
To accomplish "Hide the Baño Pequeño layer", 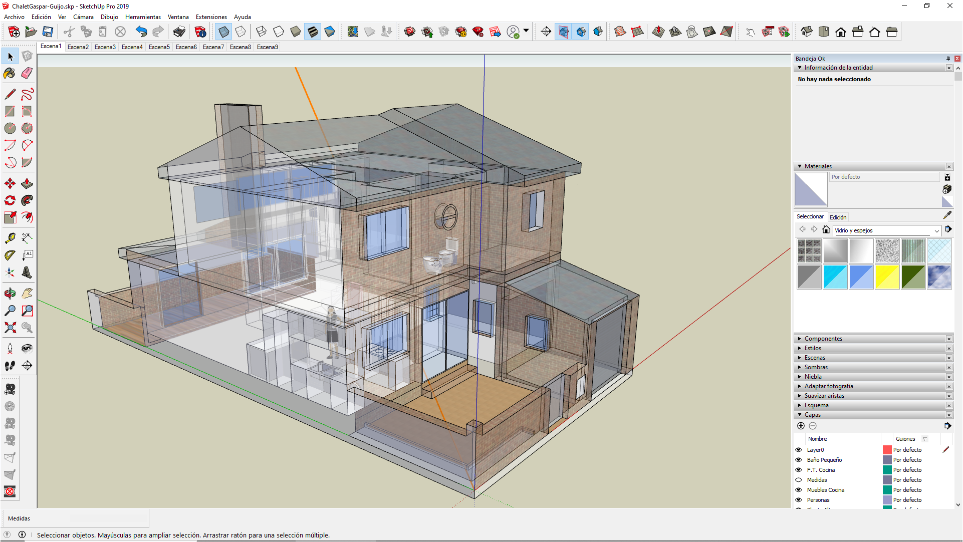I will point(799,460).
